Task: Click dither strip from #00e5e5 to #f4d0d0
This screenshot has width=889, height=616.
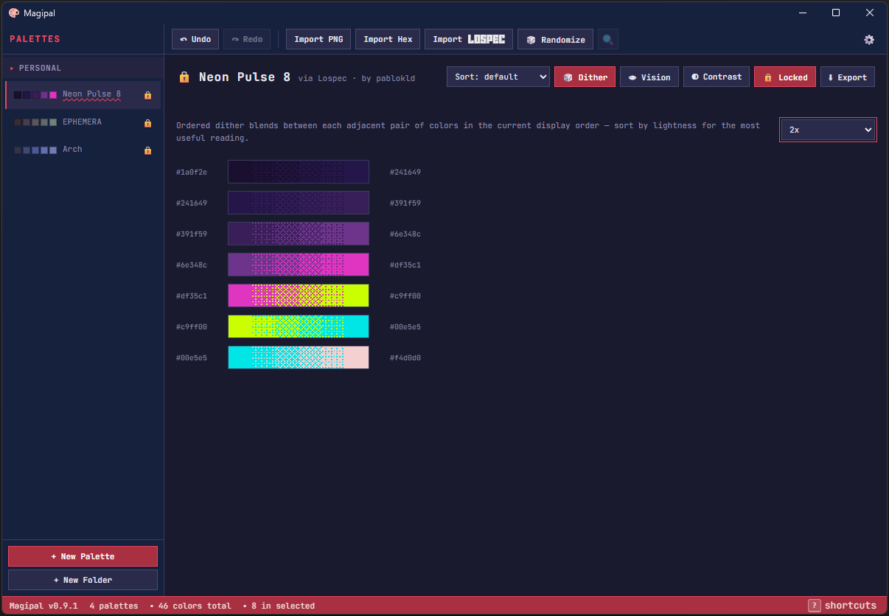Action: (299, 357)
